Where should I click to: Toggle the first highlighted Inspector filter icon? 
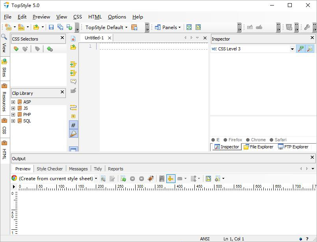pyautogui.click(x=301, y=49)
